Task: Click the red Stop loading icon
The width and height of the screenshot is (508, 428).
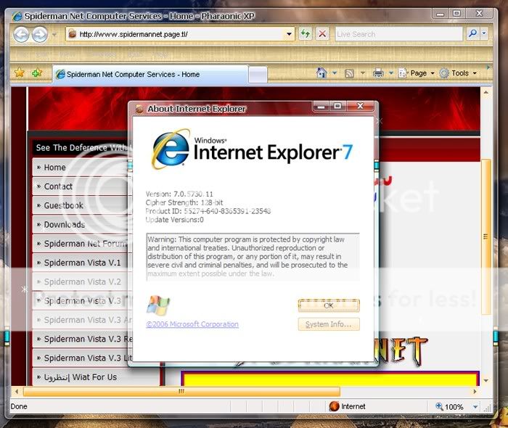Action: pos(322,33)
